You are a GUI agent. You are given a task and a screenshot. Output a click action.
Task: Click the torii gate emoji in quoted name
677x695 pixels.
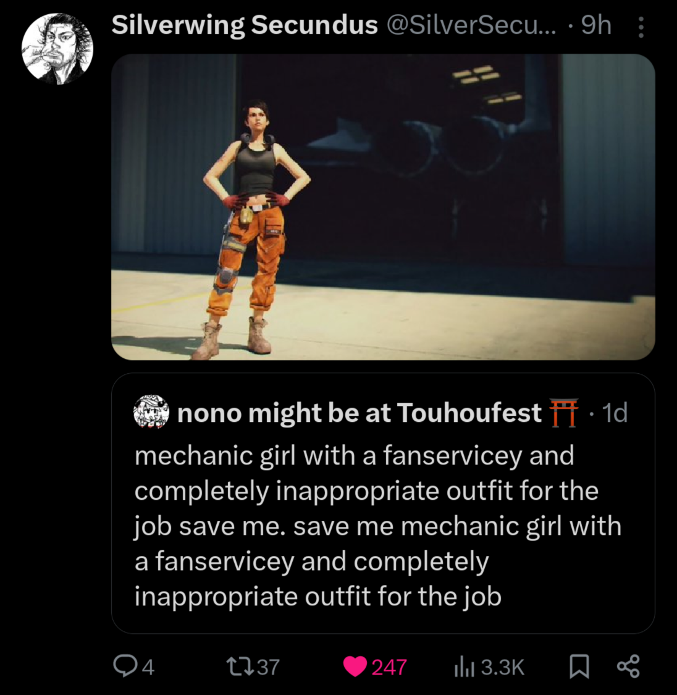tap(564, 412)
